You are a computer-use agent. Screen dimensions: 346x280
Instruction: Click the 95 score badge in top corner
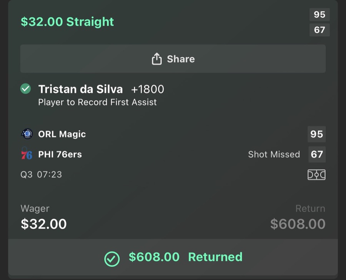click(x=319, y=15)
